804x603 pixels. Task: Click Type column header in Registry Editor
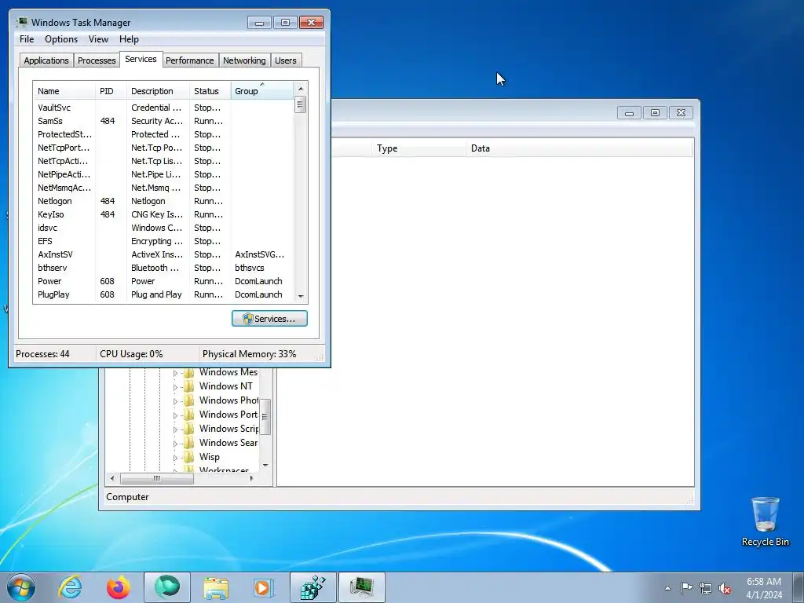(x=418, y=148)
